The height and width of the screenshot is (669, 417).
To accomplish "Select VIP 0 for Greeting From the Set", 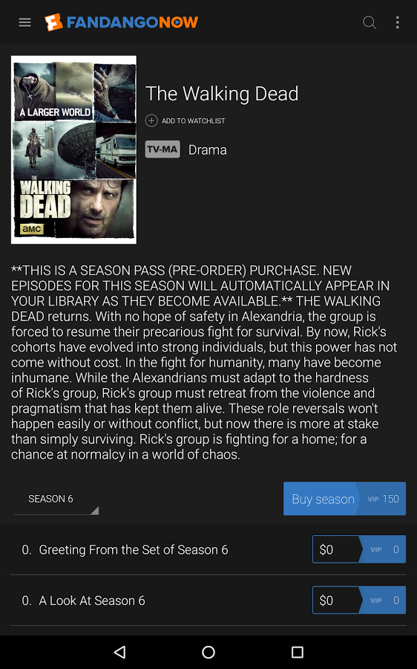I will coord(383,549).
